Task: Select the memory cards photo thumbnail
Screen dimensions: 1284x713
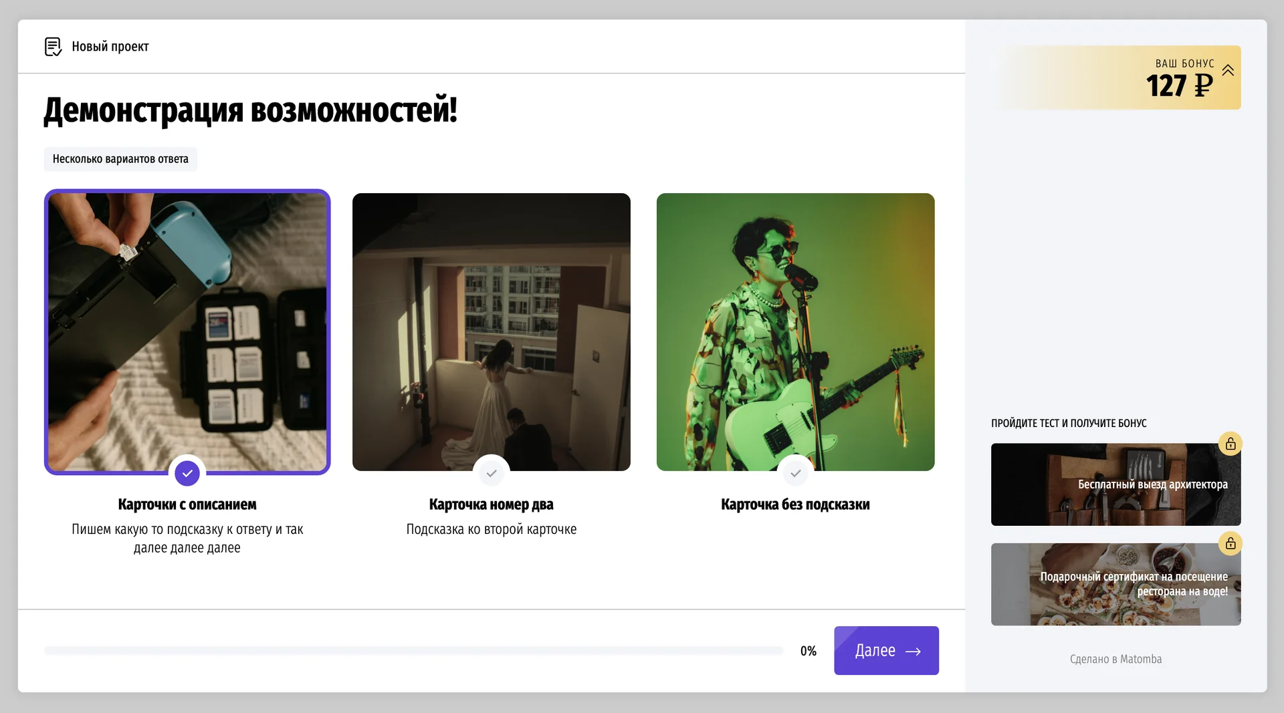Action: (187, 332)
